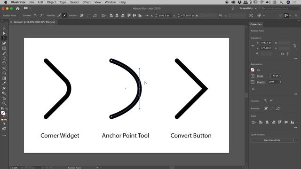This screenshot has height=169, width=301.
Task: Select the Zoom tool
Action: (4, 103)
